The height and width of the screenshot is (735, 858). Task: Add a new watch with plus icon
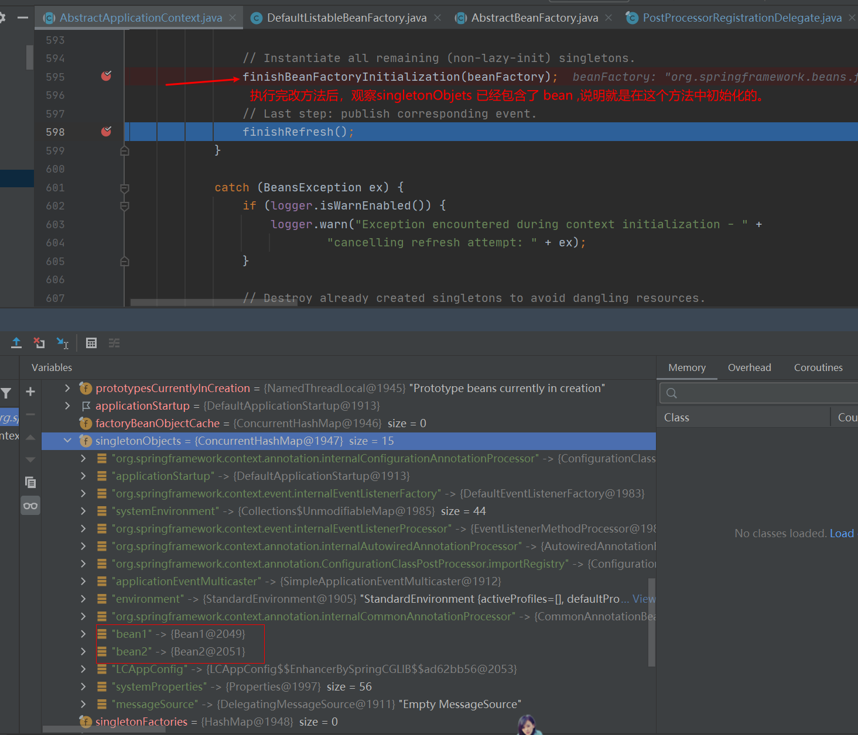(x=30, y=391)
